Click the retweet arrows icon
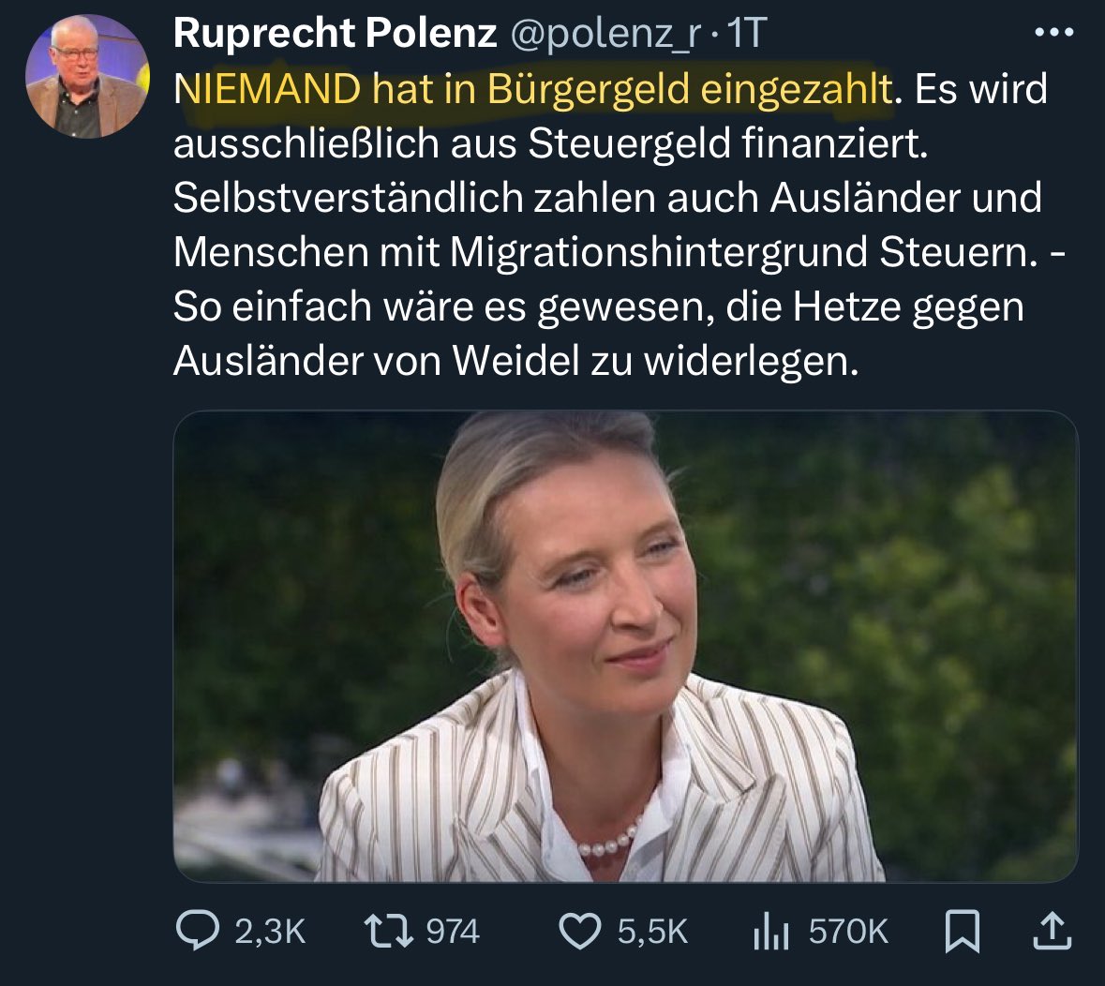Viewport: 1105px width, 986px height. tap(388, 931)
